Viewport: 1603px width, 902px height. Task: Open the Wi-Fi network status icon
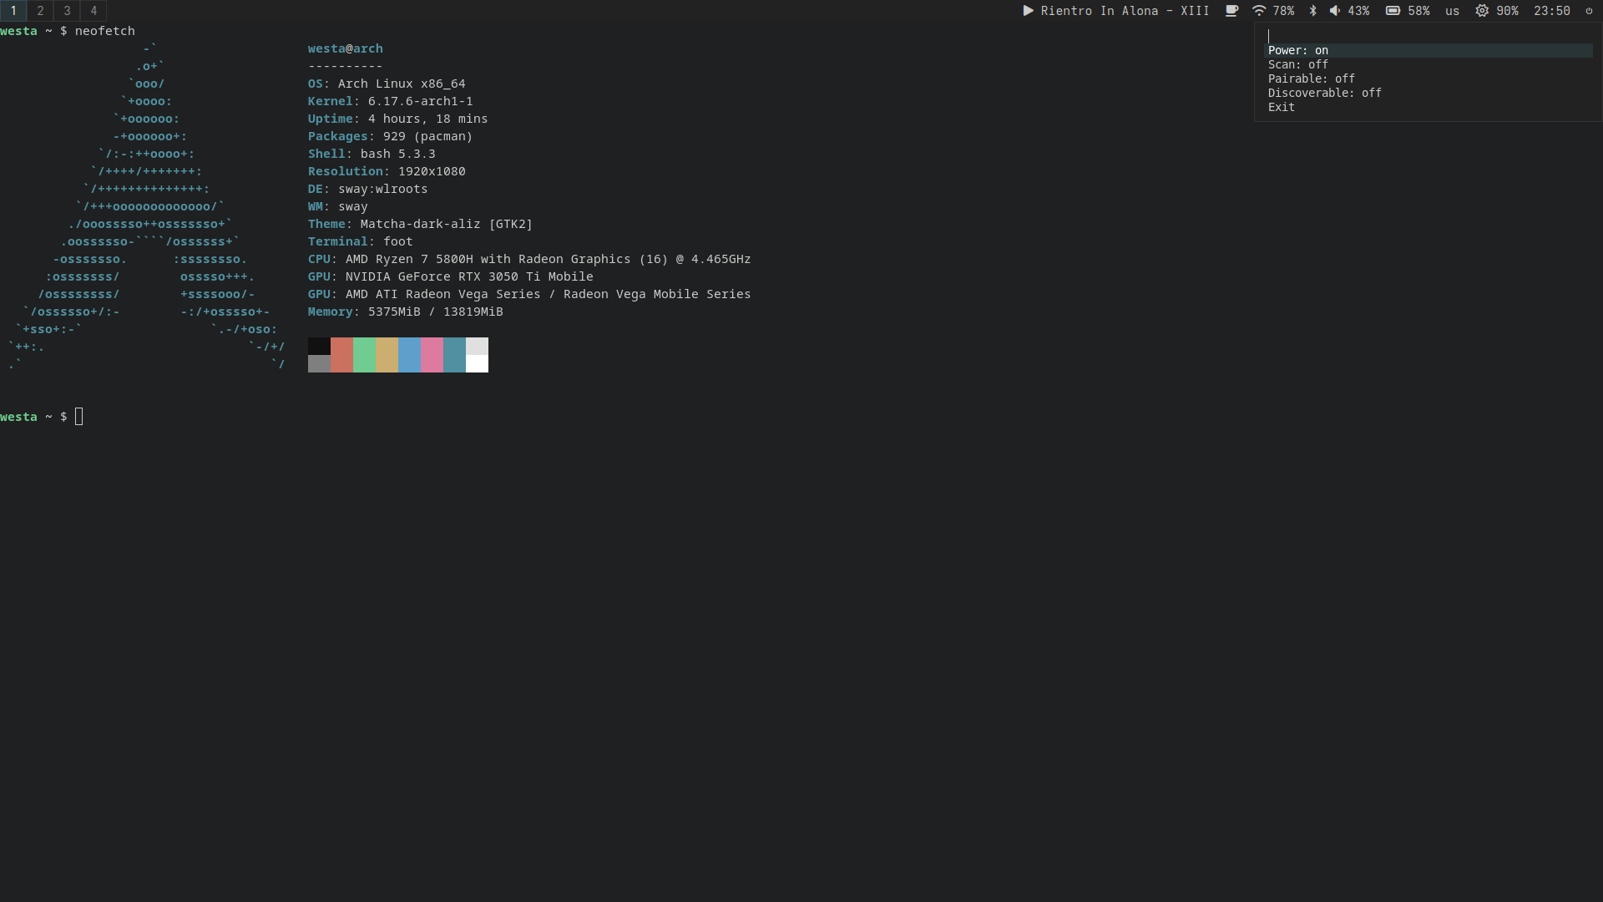tap(1259, 11)
